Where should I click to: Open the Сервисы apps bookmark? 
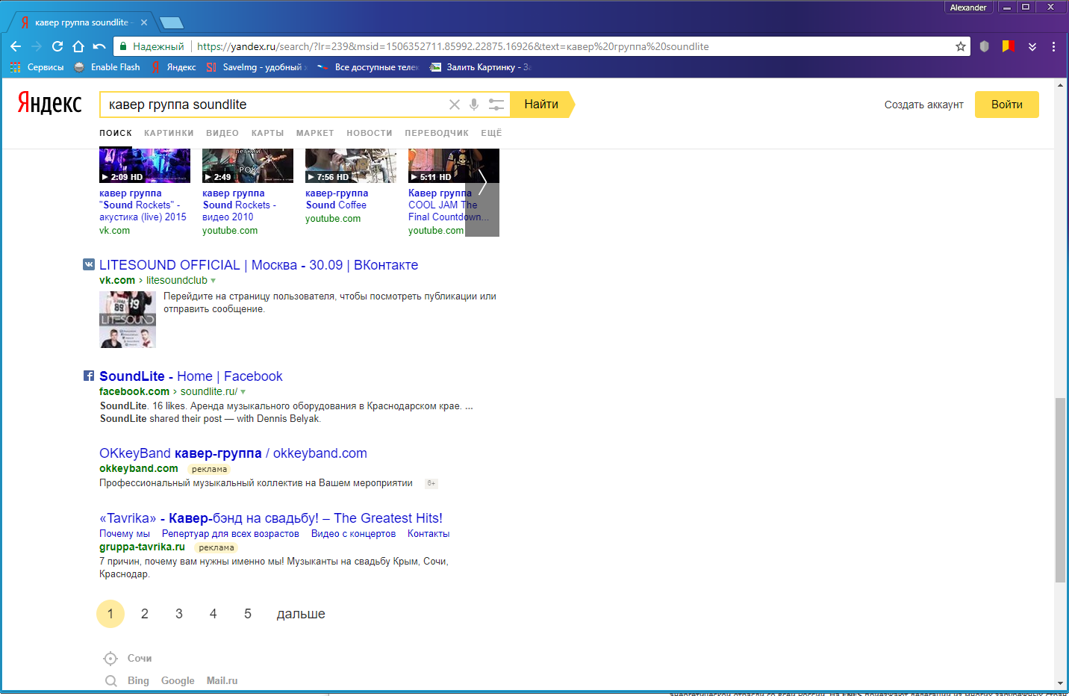37,67
